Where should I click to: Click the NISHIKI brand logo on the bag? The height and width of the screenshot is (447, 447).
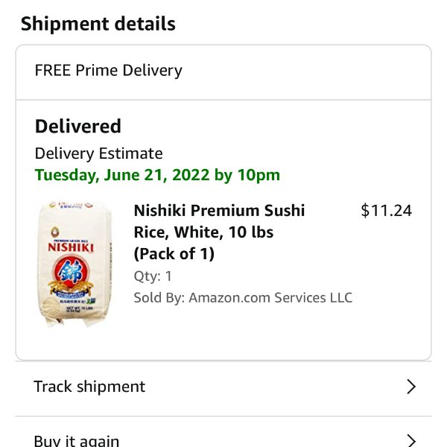(x=71, y=247)
